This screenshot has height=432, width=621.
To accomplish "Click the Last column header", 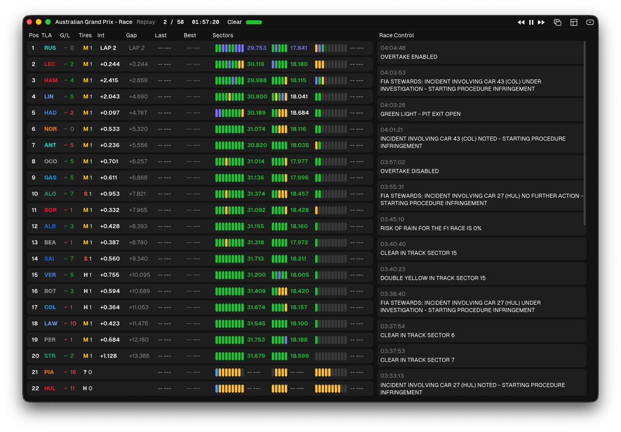I will (161, 35).
